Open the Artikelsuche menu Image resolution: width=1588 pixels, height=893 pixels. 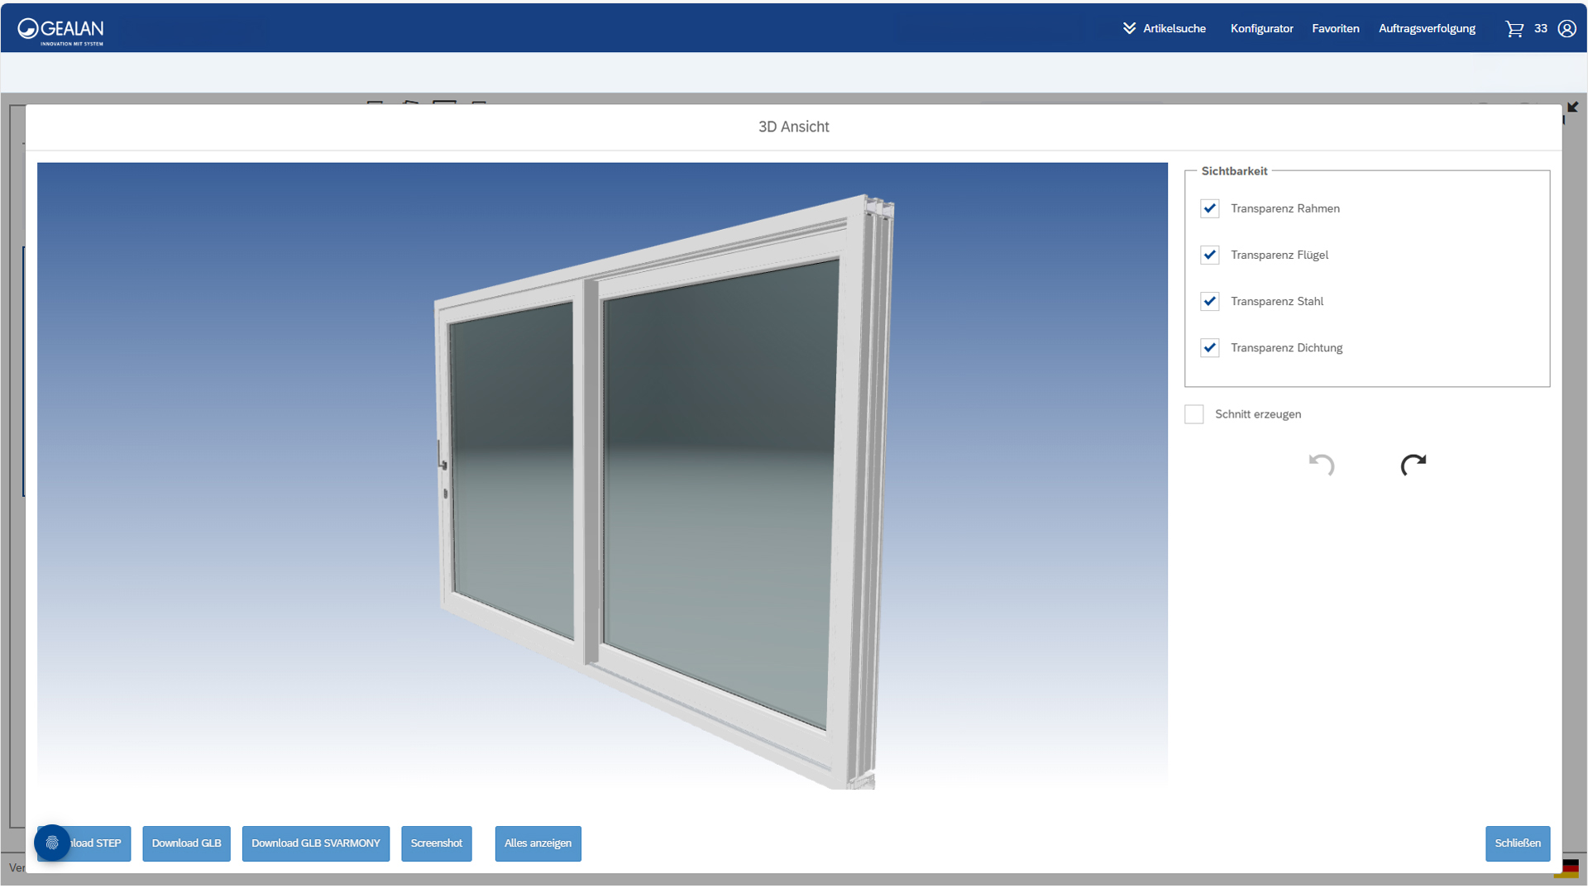click(1174, 28)
